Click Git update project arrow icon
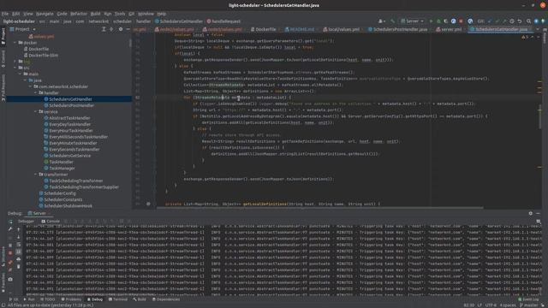Viewport: 548px width, 308px height. coord(489,21)
